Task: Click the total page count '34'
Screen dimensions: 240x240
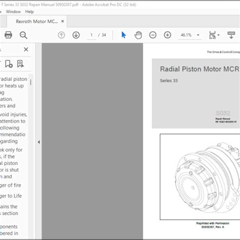Action: tap(104, 35)
